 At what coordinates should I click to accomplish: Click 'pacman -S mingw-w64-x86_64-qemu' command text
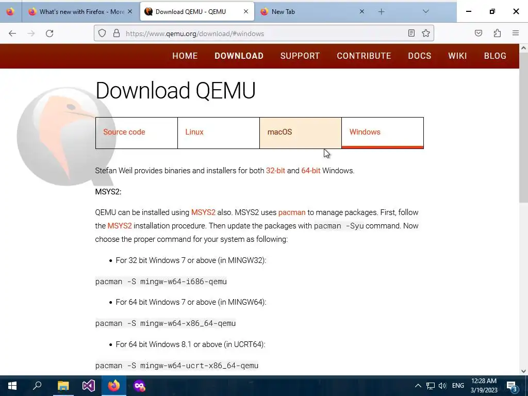tap(166, 323)
